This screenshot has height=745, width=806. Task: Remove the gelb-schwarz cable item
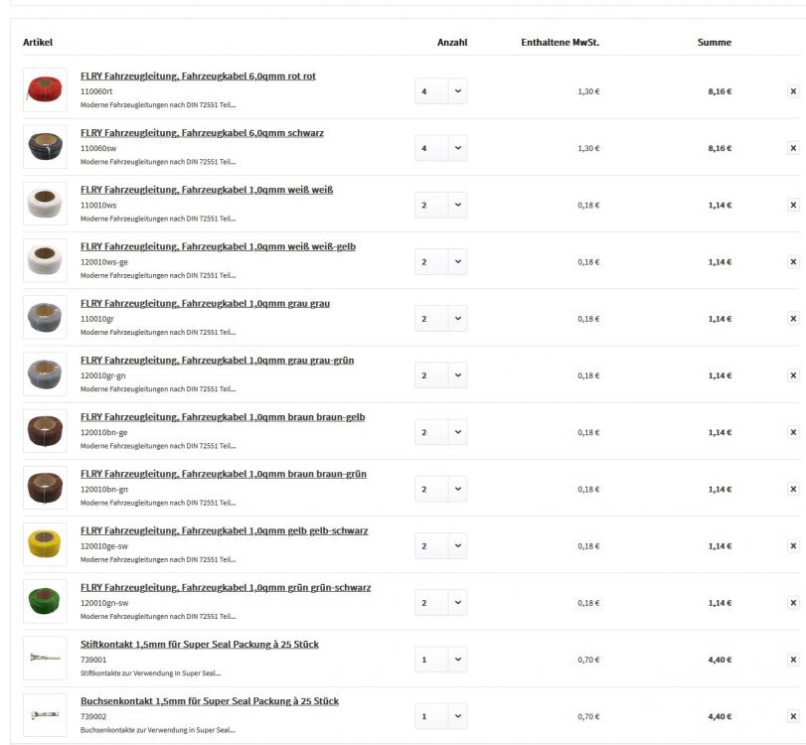tap(793, 546)
